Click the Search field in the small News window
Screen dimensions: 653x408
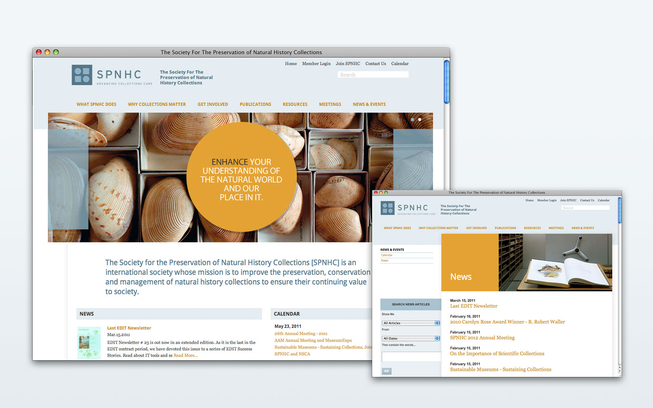click(x=586, y=208)
